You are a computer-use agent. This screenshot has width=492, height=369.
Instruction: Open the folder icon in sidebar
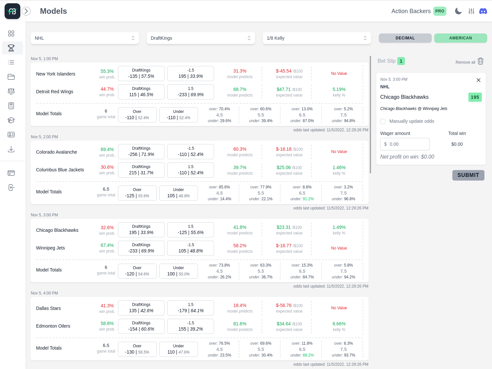tap(11, 77)
